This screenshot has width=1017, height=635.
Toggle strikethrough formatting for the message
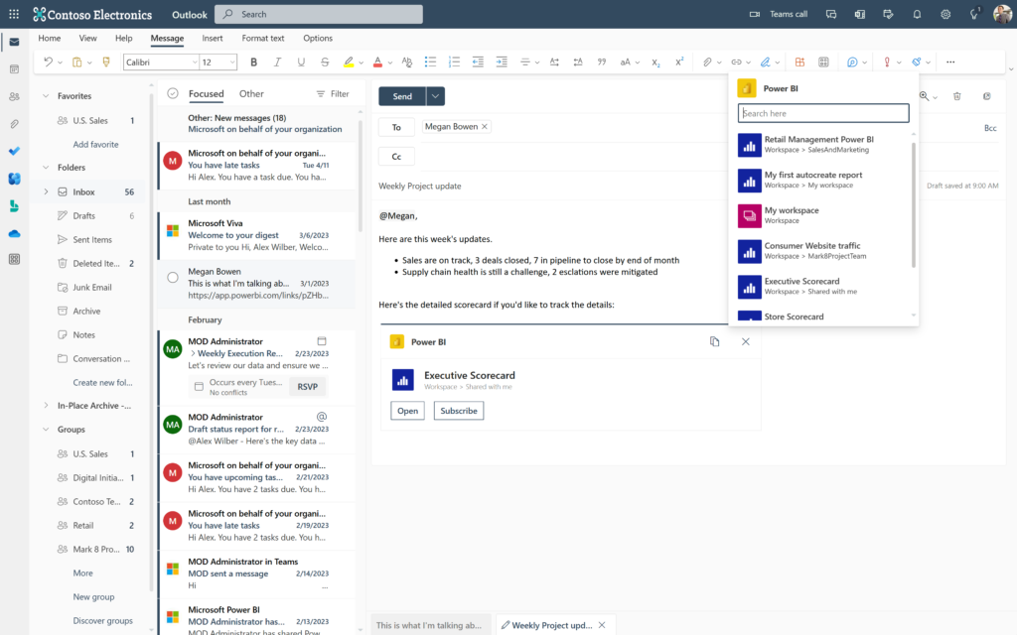point(325,62)
